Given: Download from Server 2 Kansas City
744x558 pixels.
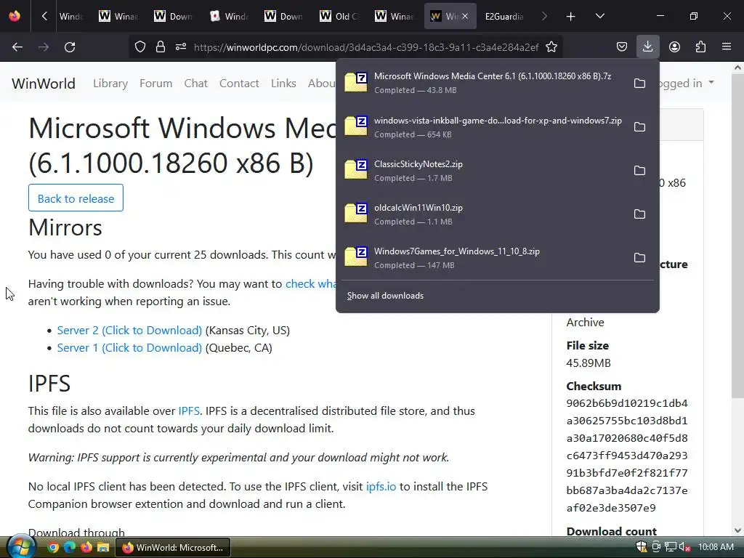Looking at the screenshot, I should tap(129, 331).
